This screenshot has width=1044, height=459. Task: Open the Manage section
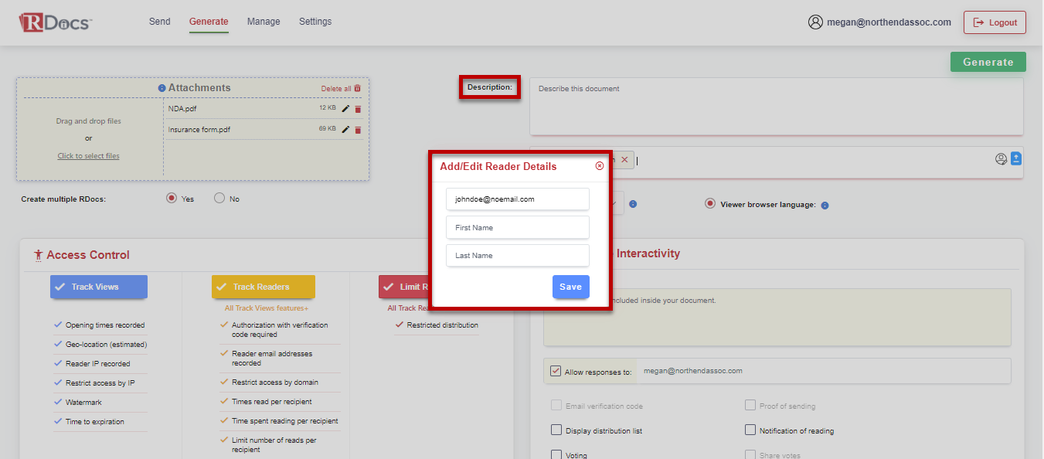[x=264, y=22]
